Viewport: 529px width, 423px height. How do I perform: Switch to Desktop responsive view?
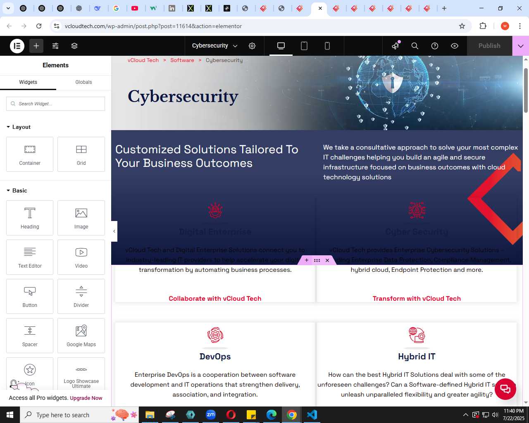point(281,46)
